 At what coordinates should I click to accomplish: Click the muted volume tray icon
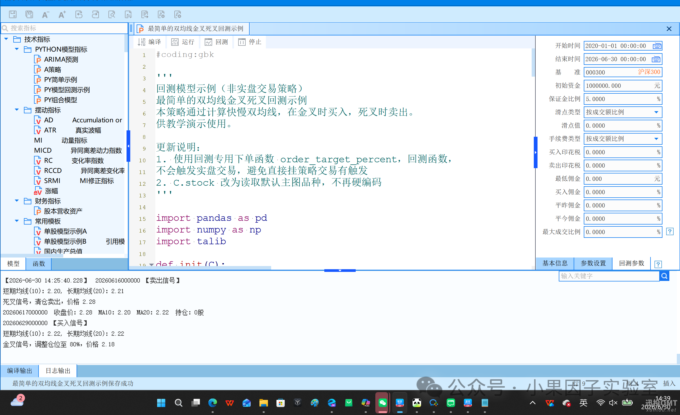coord(613,403)
